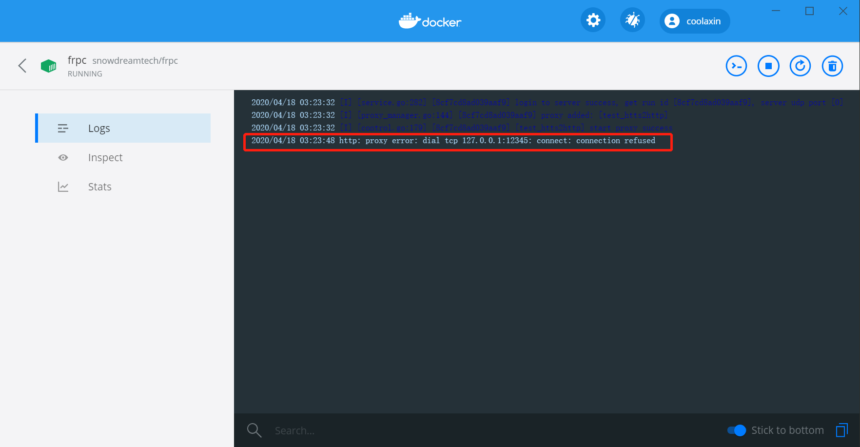This screenshot has width=860, height=447.
Task: Switch to the Inspect tab
Action: (x=105, y=157)
